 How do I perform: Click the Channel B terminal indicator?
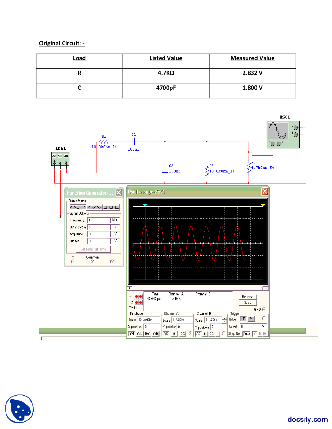click(x=223, y=333)
